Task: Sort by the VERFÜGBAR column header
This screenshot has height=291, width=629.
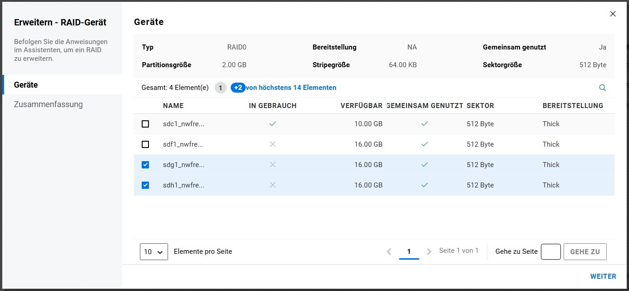Action: 361,106
